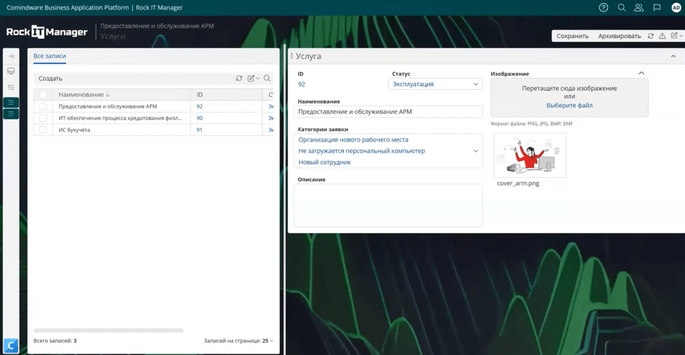685x355 pixels.
Task: Expand the left sidebar with the arrow icon
Action: pos(11,56)
